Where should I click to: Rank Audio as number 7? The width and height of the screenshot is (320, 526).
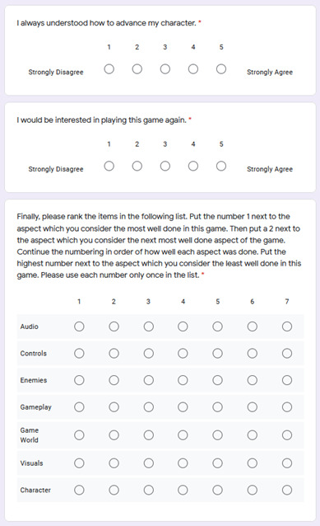(287, 326)
